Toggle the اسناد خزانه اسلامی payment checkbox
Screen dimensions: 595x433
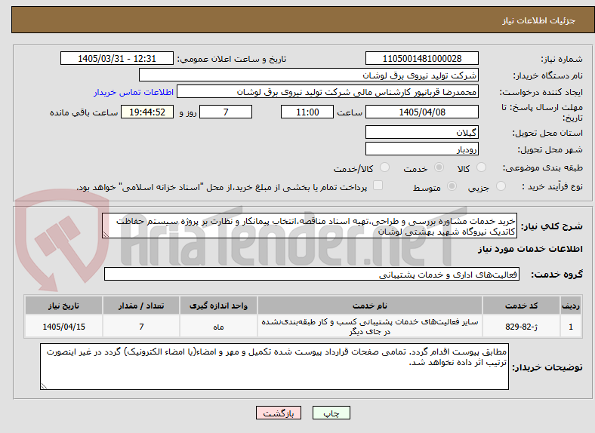(378, 186)
